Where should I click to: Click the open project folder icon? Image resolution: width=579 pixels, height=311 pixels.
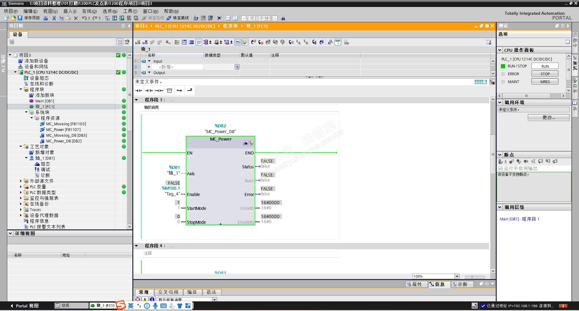click(x=13, y=18)
